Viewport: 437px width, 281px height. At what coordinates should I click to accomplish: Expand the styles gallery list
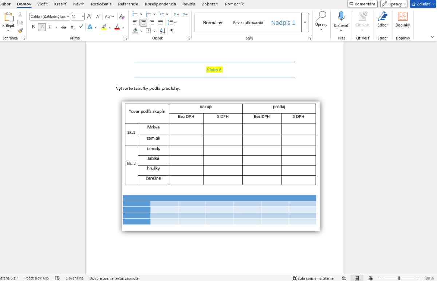[305, 23]
